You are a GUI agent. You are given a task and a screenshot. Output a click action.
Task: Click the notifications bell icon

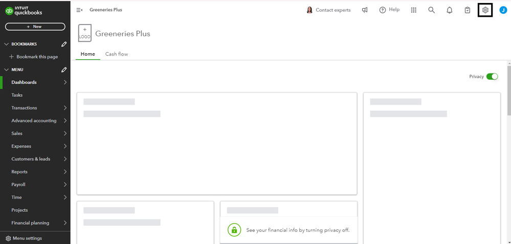click(450, 10)
